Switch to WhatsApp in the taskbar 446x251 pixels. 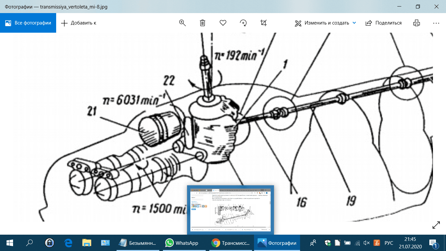[x=182, y=243]
